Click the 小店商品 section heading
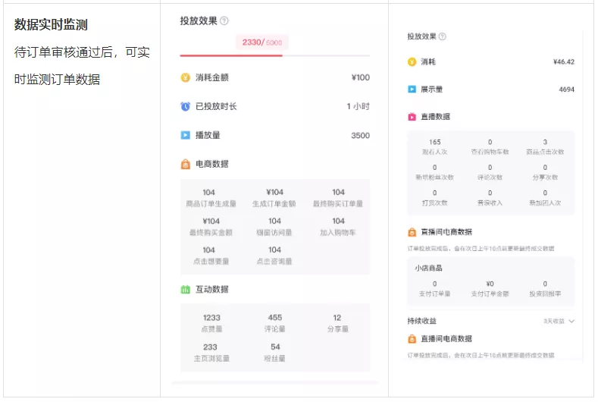The height and width of the screenshot is (402, 598). (x=428, y=268)
